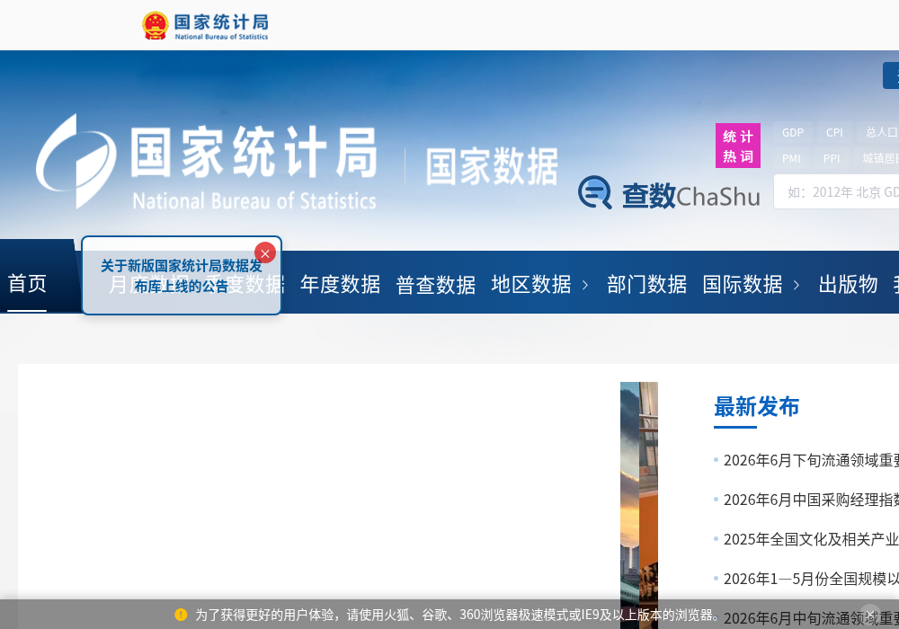The height and width of the screenshot is (629, 899).
Task: Select the CPI hot keyword tag
Action: (x=834, y=132)
